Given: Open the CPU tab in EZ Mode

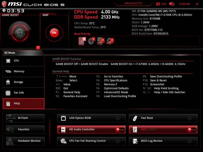Looking at the screenshot, I should [x=24, y=61].
